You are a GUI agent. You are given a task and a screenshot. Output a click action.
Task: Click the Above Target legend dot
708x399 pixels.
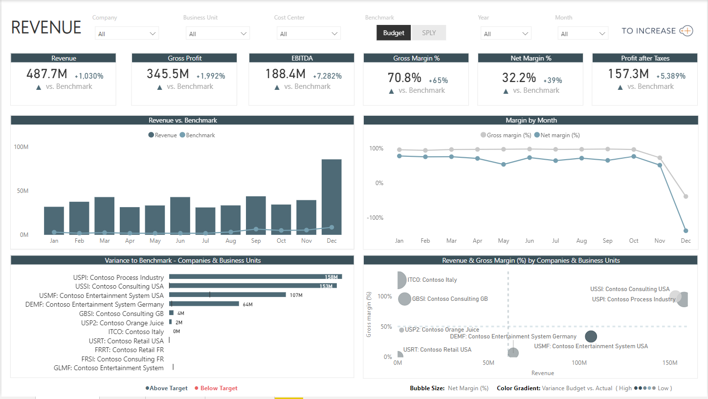coord(148,387)
